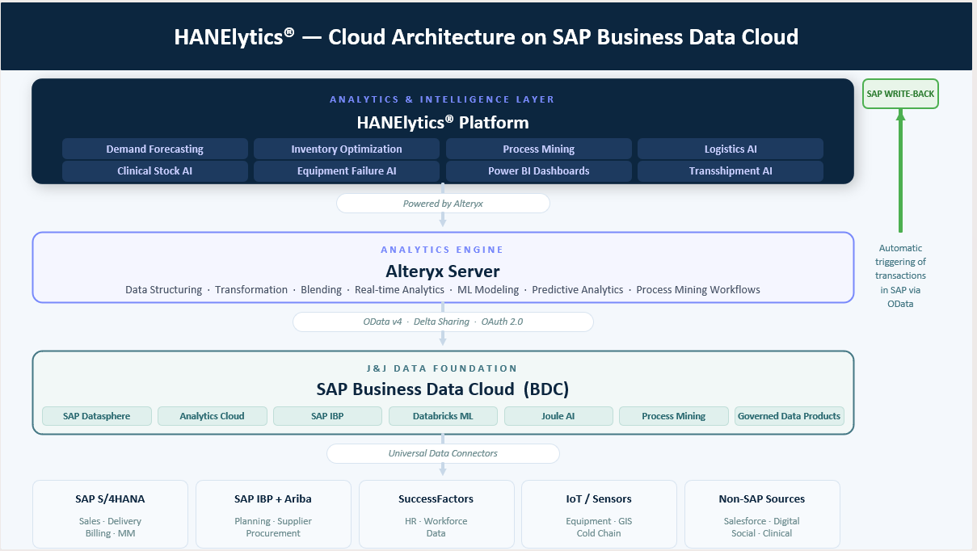Click the Alteryx Server heading

click(x=443, y=271)
